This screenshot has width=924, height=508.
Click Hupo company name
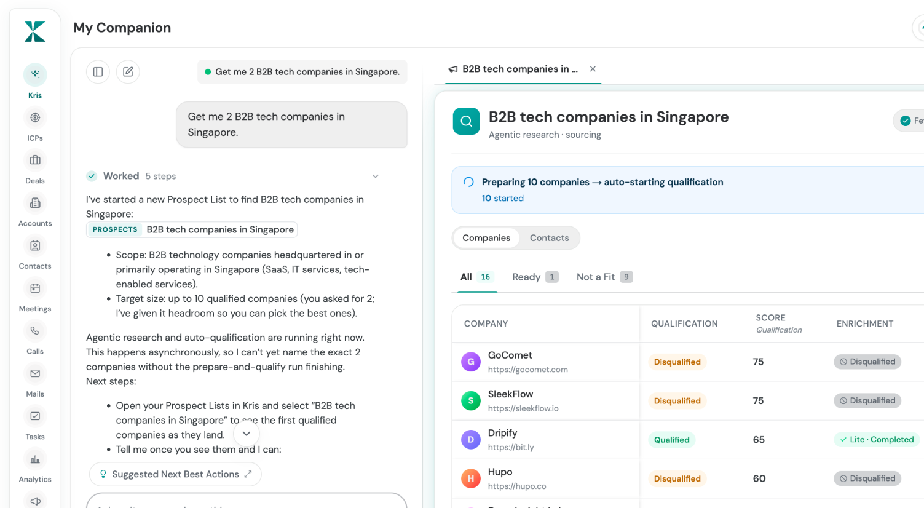(x=500, y=472)
